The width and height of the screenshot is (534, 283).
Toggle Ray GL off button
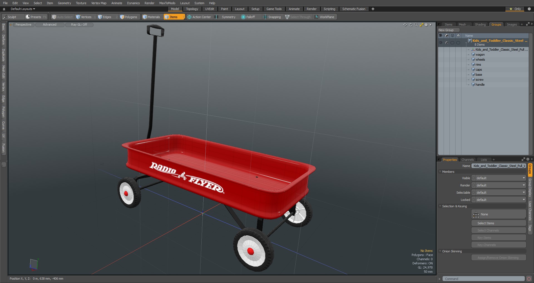point(79,25)
